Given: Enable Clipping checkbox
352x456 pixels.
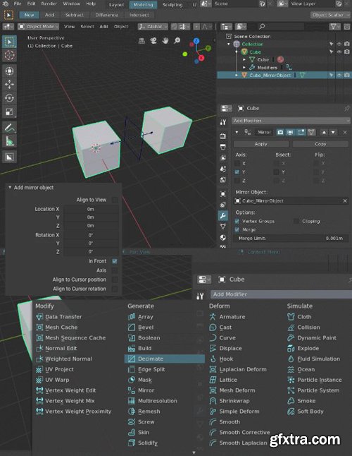Looking at the screenshot, I should 296,221.
